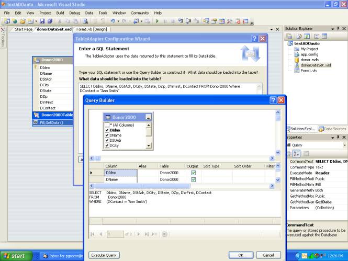Click the DIdno cell in grid Column
The image size is (348, 261).
pyautogui.click(x=120, y=173)
